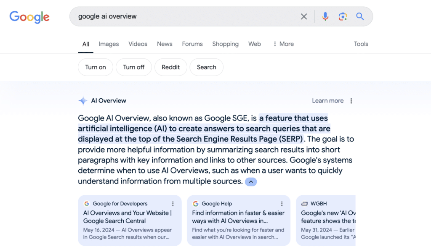Open the WGBH Google's new 'AI Ov article
Image resolution: width=431 pixels, height=252 pixels.
coord(328,217)
